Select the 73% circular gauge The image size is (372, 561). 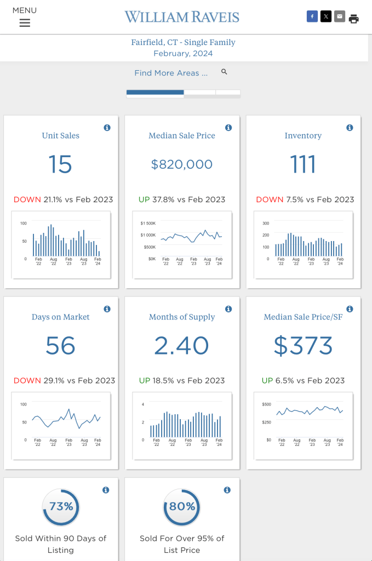pyautogui.click(x=61, y=507)
